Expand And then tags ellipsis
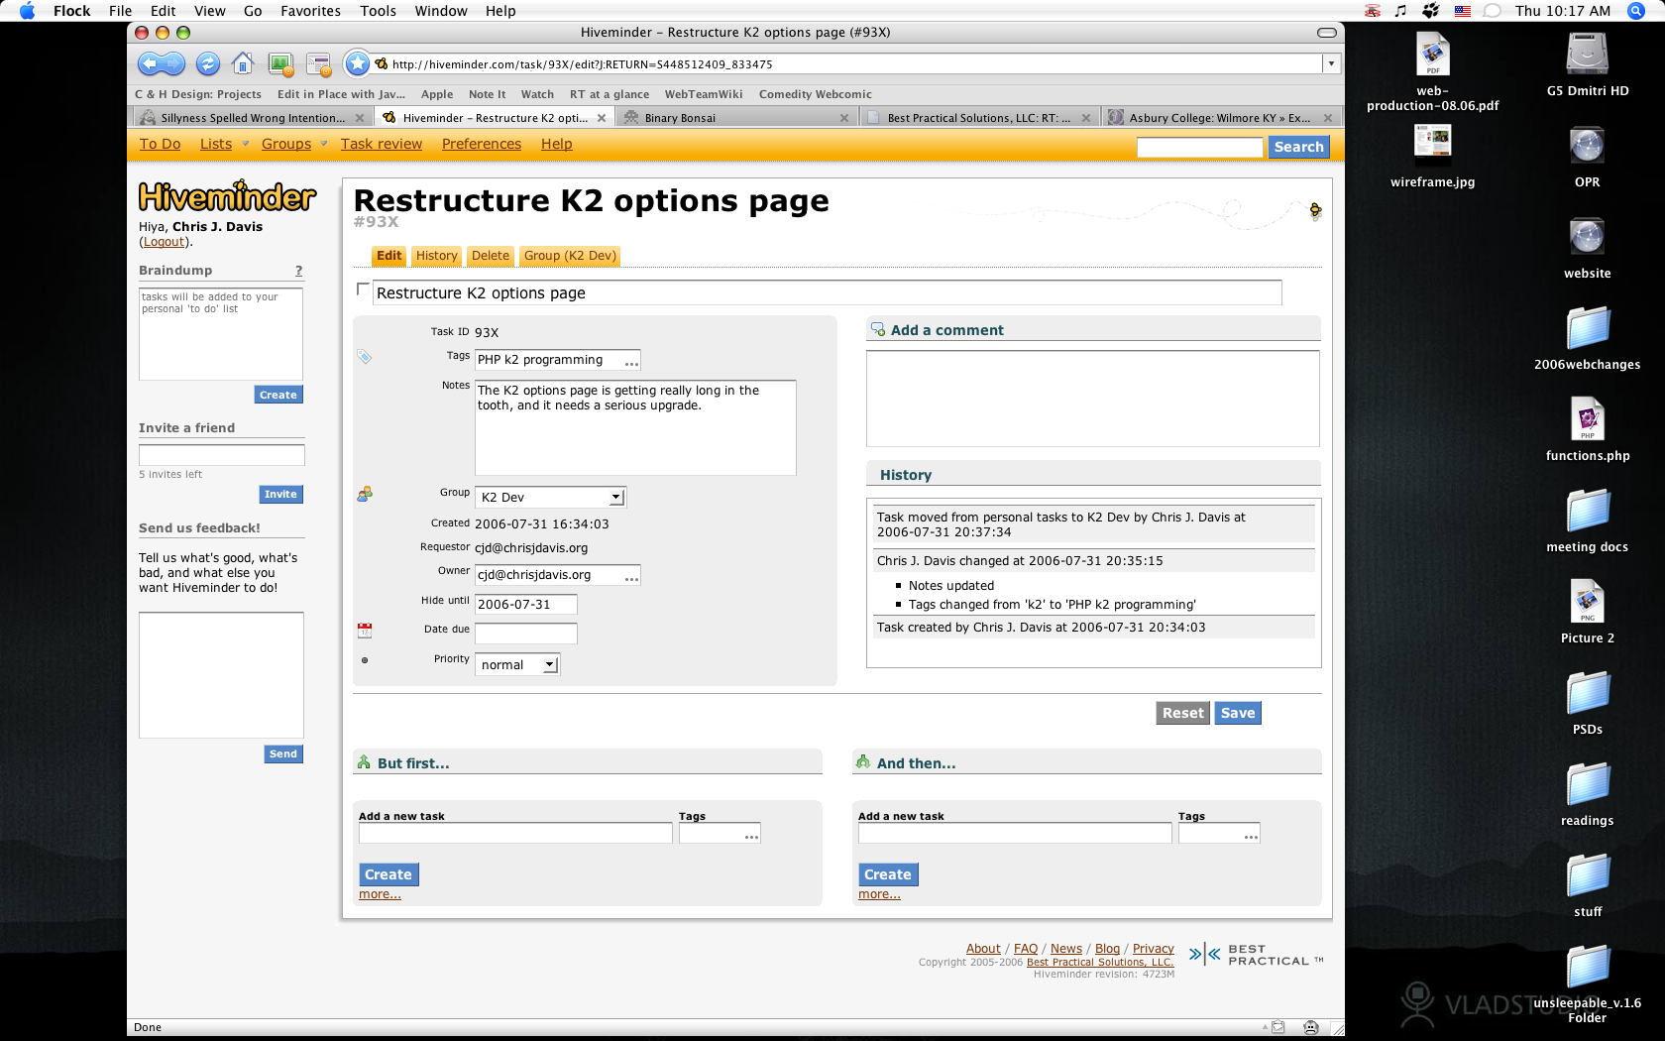The height and width of the screenshot is (1041, 1665). [1251, 837]
